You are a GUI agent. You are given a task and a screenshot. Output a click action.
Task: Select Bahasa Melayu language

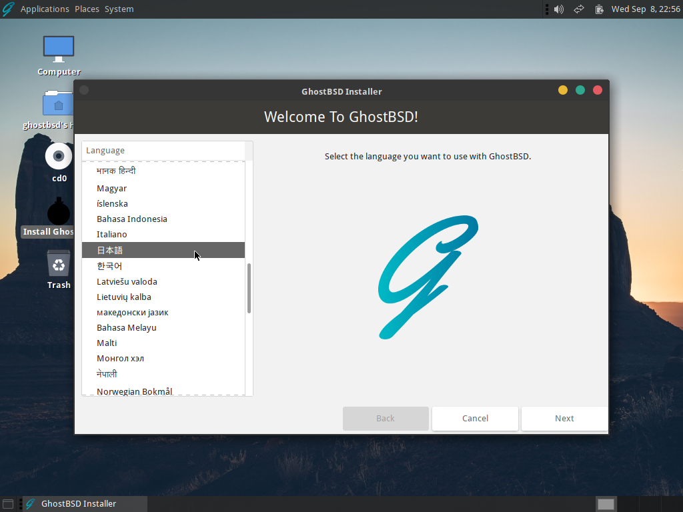click(163, 327)
